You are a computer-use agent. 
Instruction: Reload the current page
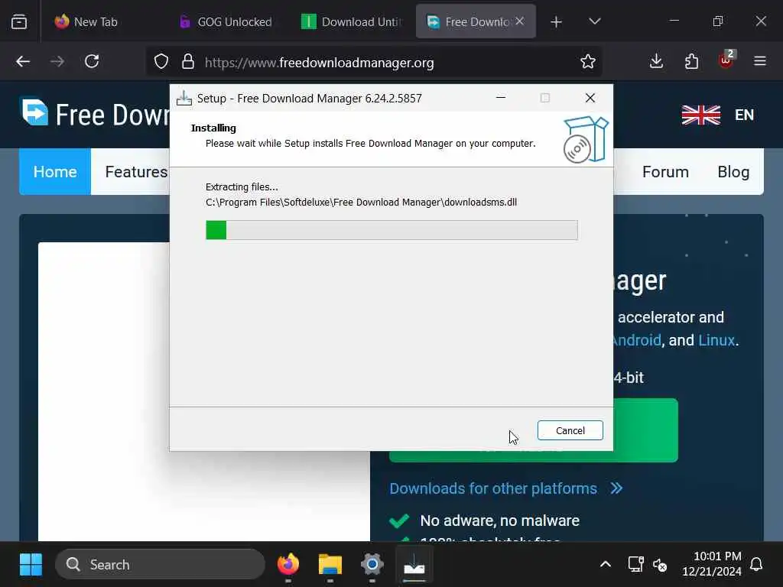[92, 61]
